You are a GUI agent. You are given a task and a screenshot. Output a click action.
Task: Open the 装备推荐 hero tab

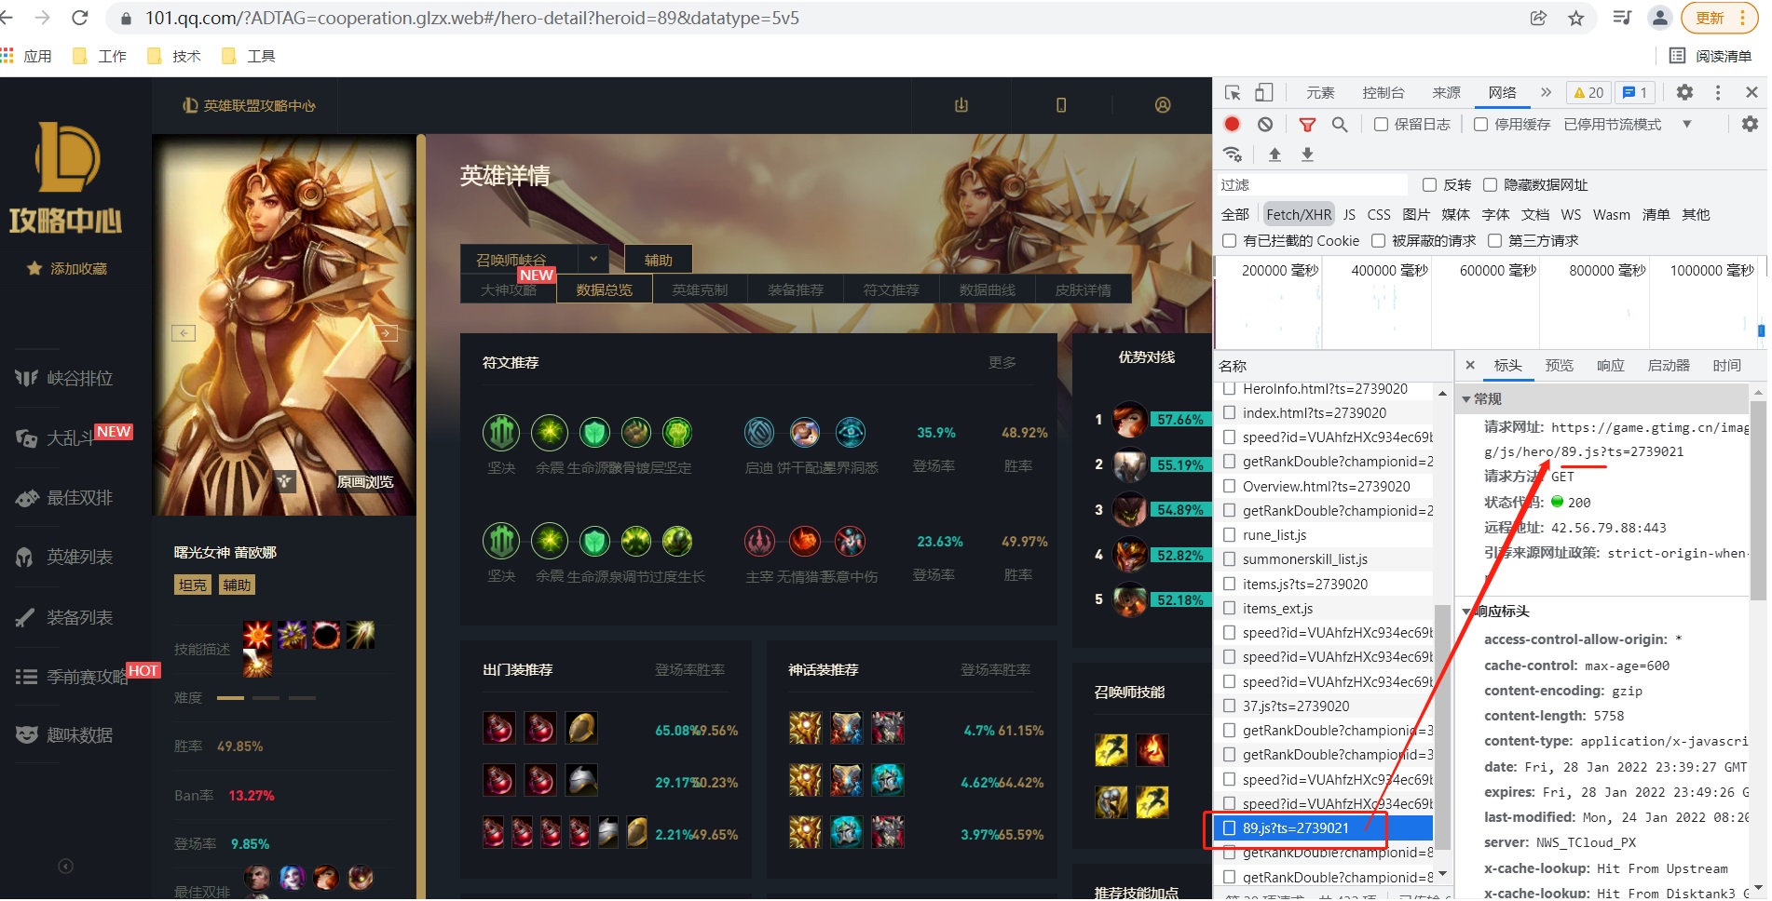[796, 289]
